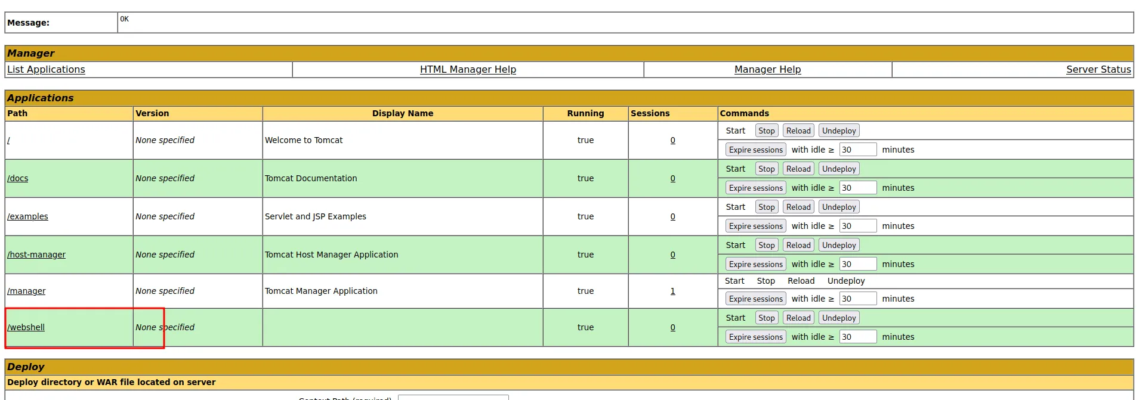Open the List Applications link
The image size is (1139, 400).
pos(46,70)
